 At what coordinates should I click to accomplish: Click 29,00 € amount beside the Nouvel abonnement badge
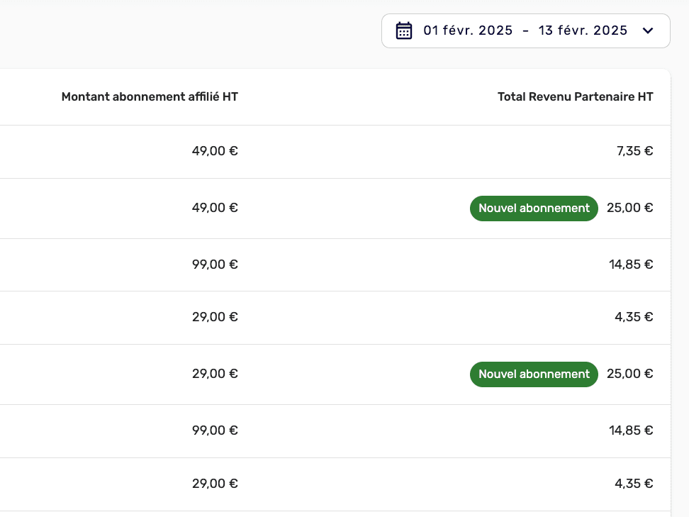215,374
